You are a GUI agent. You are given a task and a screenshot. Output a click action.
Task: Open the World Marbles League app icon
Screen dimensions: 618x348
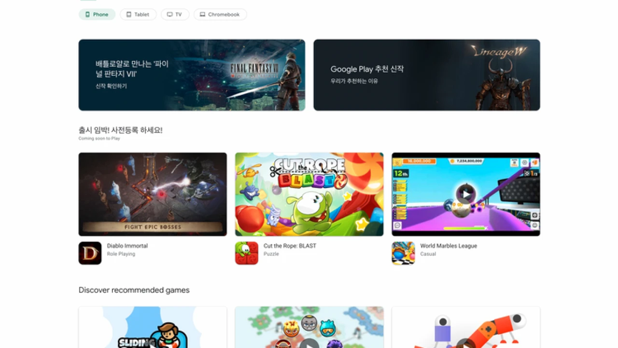click(403, 253)
